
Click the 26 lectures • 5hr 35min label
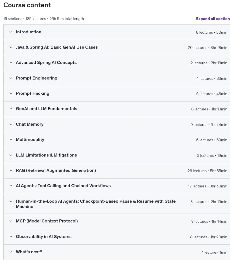[x=207, y=171]
